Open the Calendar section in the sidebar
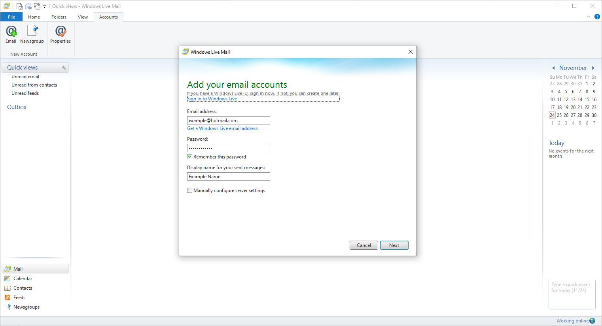This screenshot has height=326, width=602. (35, 279)
